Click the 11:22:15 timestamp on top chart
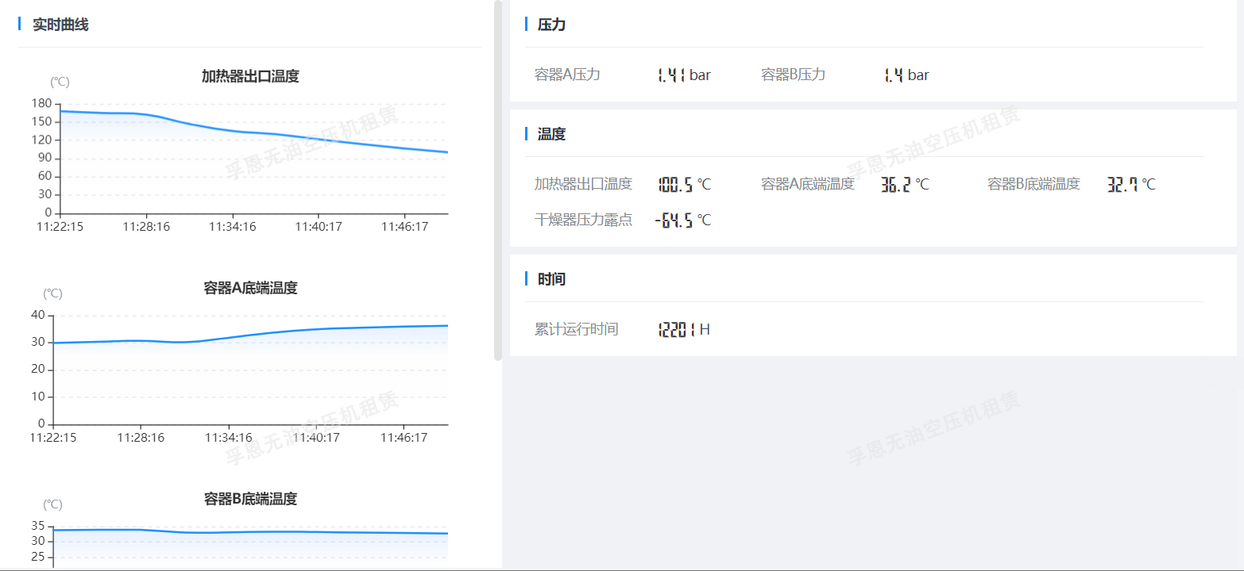 coord(60,226)
